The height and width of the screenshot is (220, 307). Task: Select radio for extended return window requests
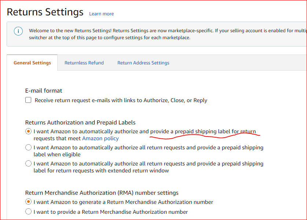(28, 164)
